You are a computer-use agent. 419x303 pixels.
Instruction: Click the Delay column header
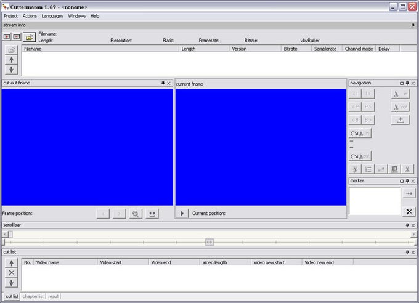pos(388,49)
